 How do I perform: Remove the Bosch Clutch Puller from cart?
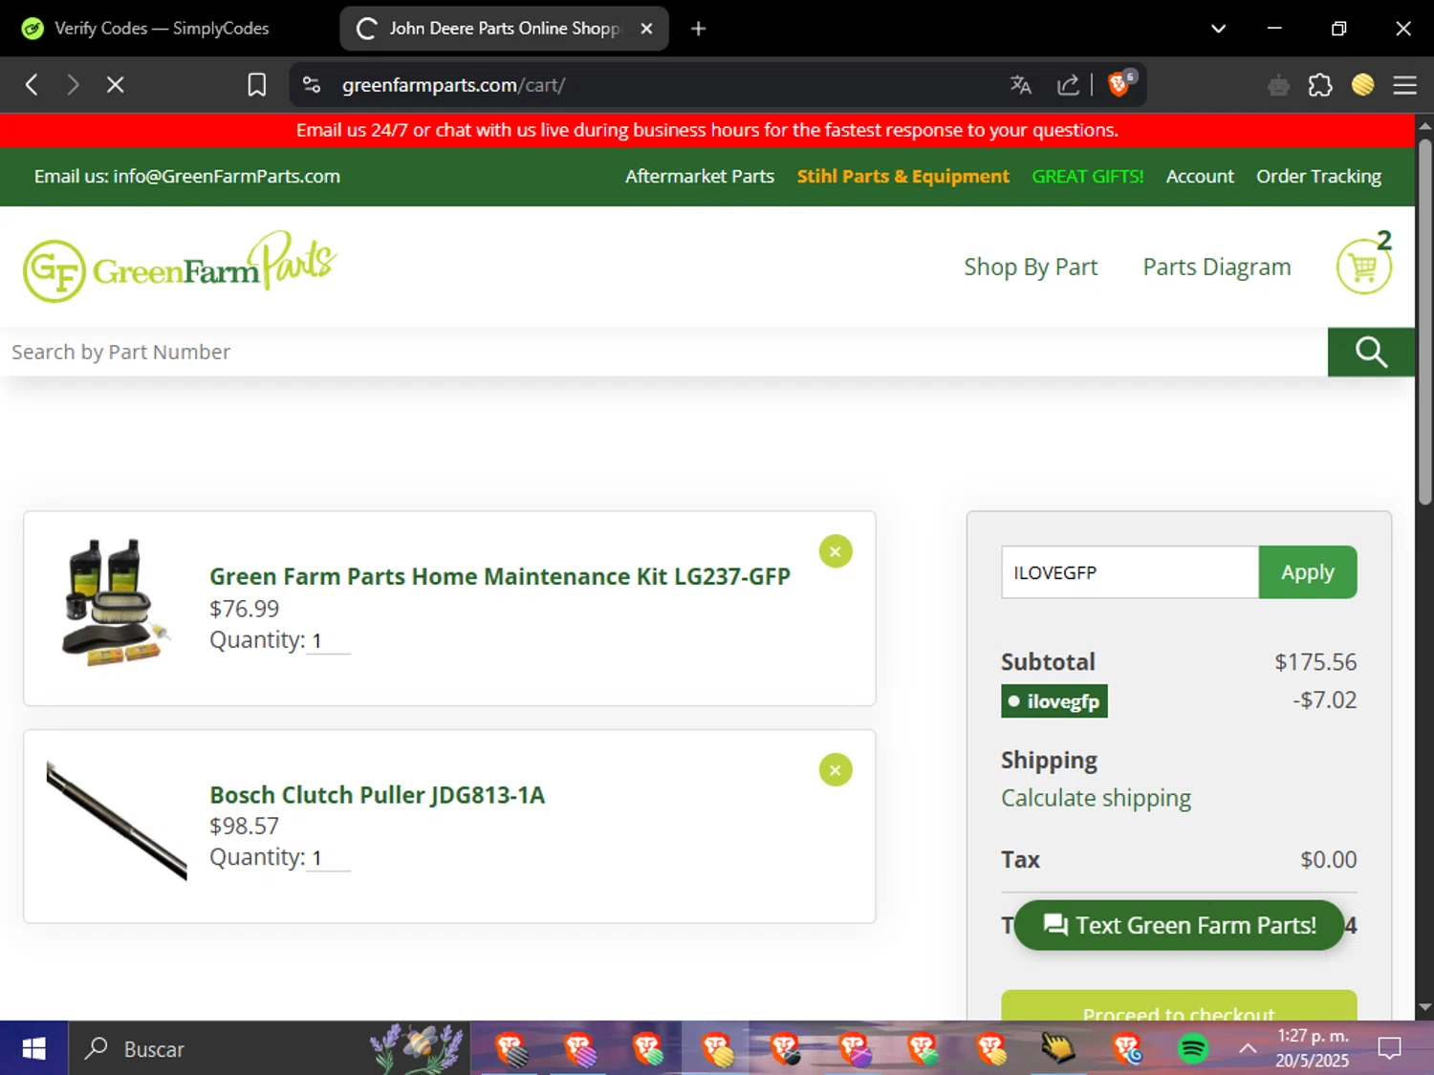[x=836, y=770]
